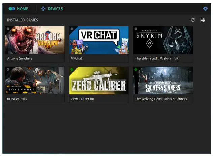Click the 'Arizona Sunshine' title text
This screenshot has height=156, width=213.
tap(20, 58)
